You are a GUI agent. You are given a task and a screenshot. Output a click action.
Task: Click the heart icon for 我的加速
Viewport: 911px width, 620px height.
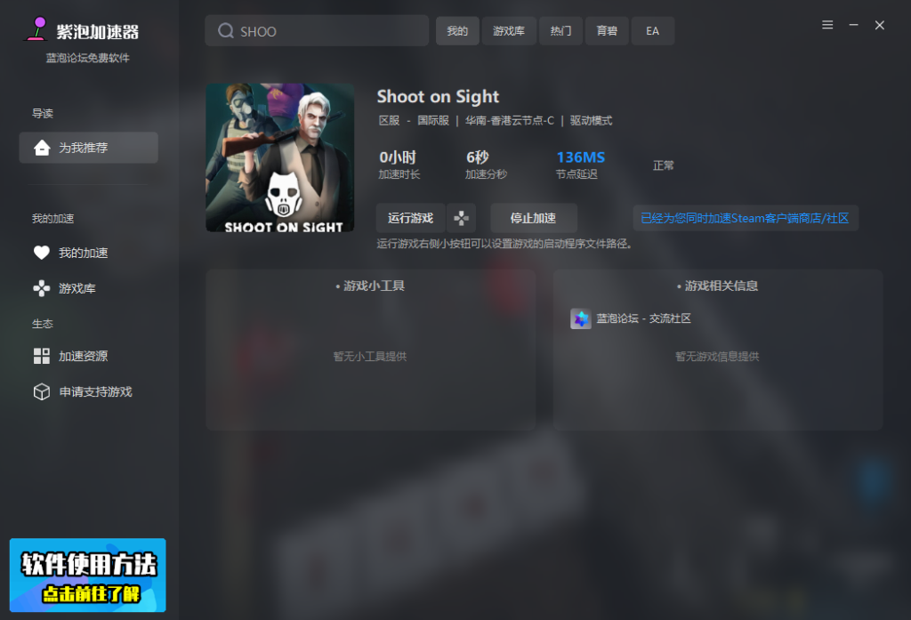(41, 253)
